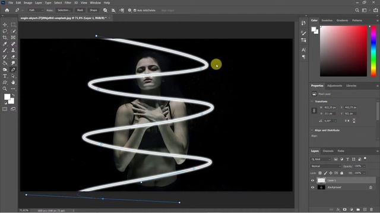Click the Shape button in the options bar
The height and width of the screenshot is (213, 380).
(x=93, y=11)
